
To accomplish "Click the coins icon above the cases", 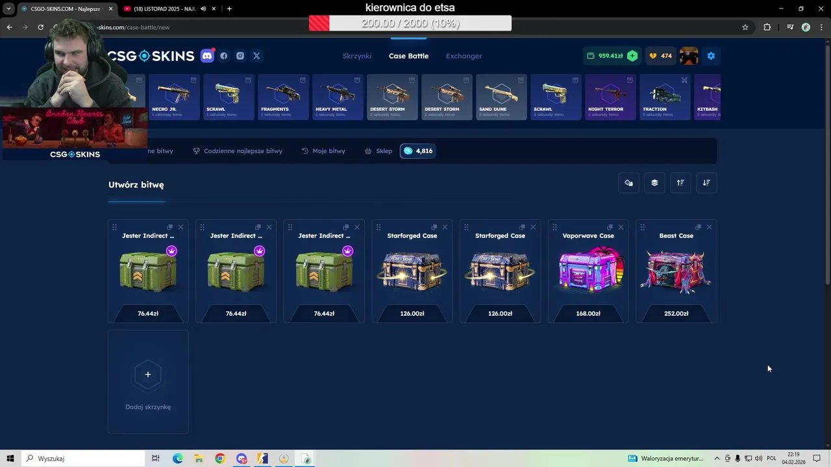I will point(628,183).
